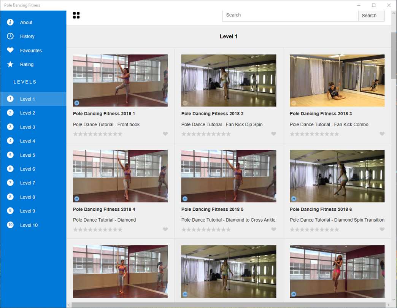Image resolution: width=397 pixels, height=308 pixels.
Task: Select the Level 8 number icon
Action: pos(10,197)
